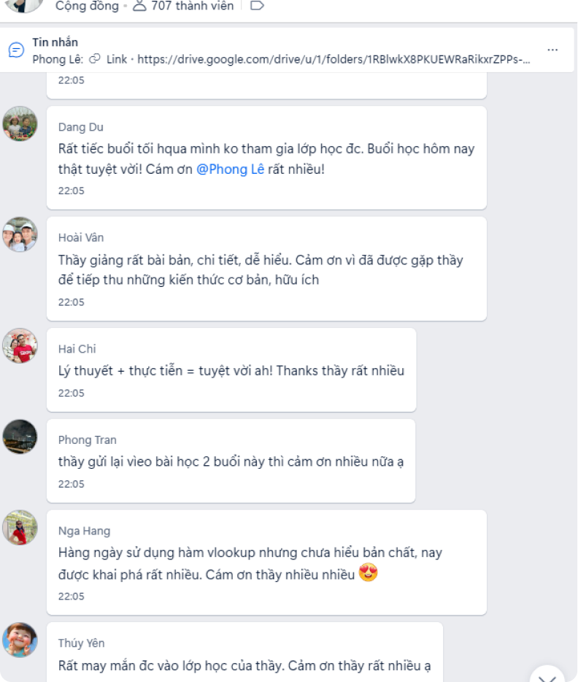This screenshot has width=578, height=682.
Task: Click the heart-eyes emoji in Nga Hang's message
Action: 368,572
